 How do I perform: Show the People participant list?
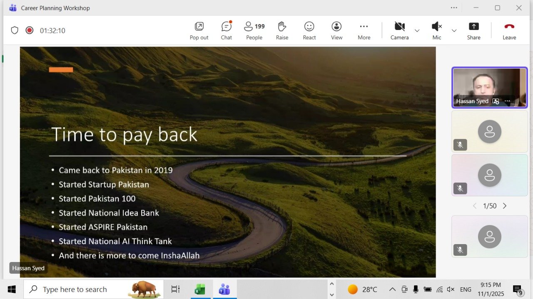coord(254,30)
